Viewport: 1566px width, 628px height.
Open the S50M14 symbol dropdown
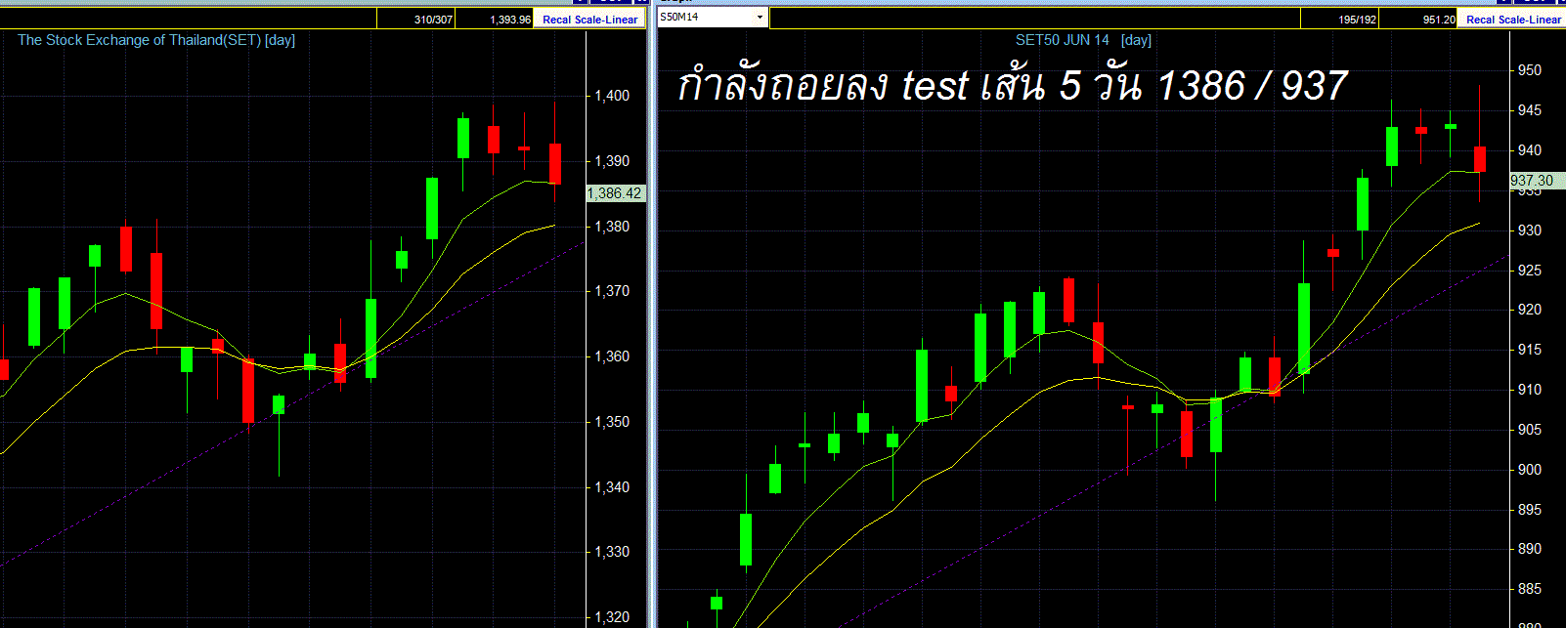coord(760,18)
